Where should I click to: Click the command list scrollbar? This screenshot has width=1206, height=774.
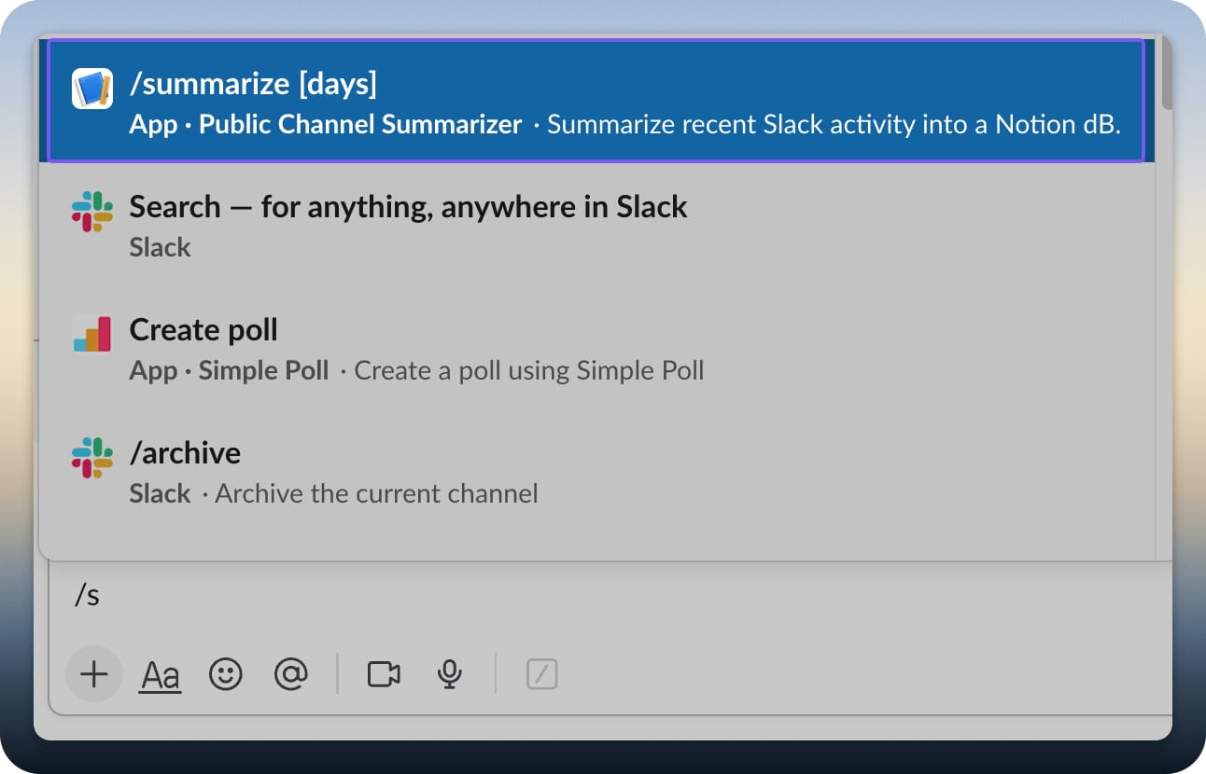point(1167,75)
